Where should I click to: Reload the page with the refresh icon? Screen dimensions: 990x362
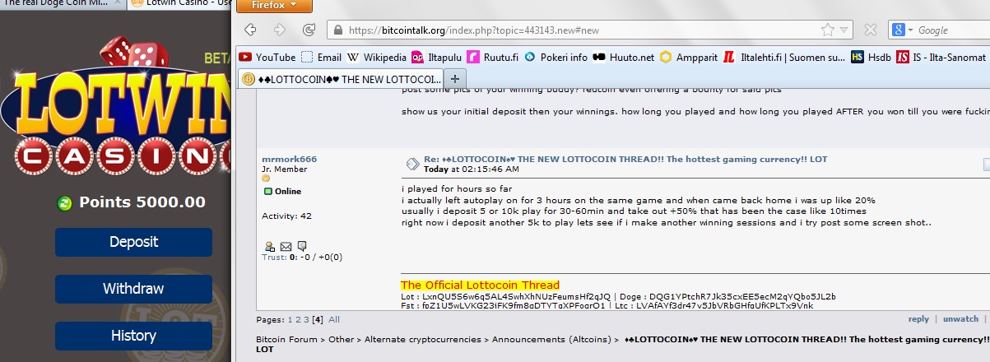click(309, 30)
